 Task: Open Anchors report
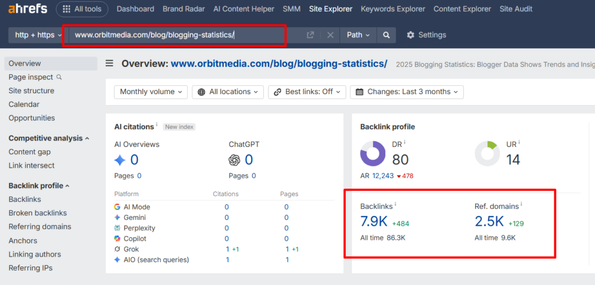coord(23,241)
